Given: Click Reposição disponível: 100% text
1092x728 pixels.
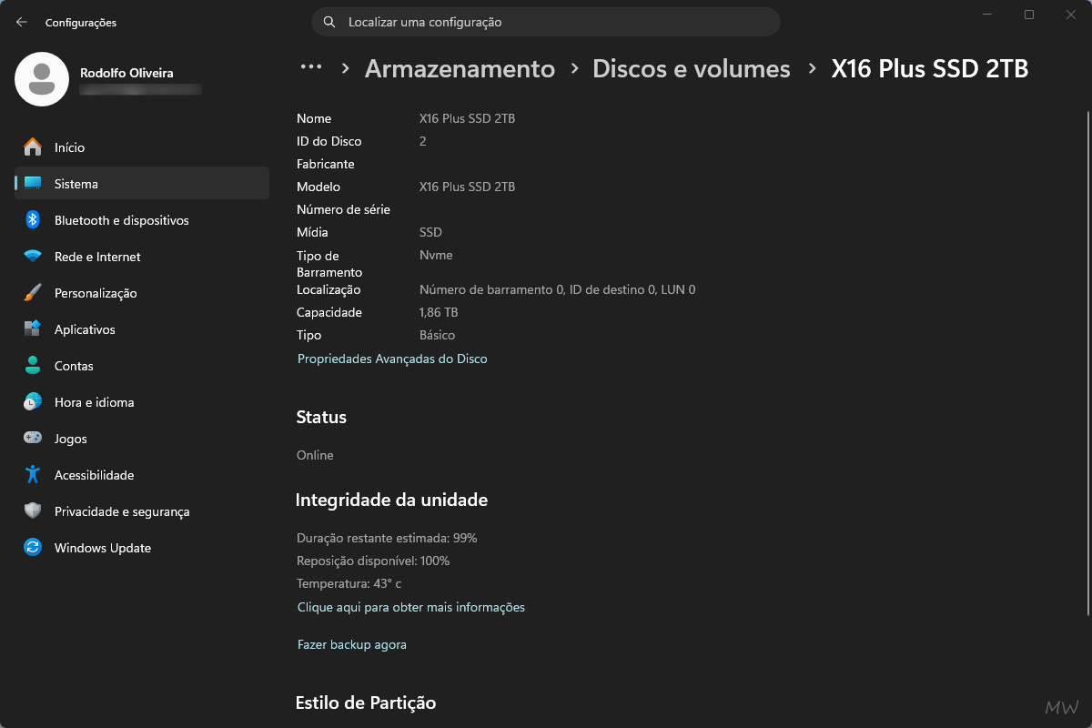Looking at the screenshot, I should pos(373,561).
